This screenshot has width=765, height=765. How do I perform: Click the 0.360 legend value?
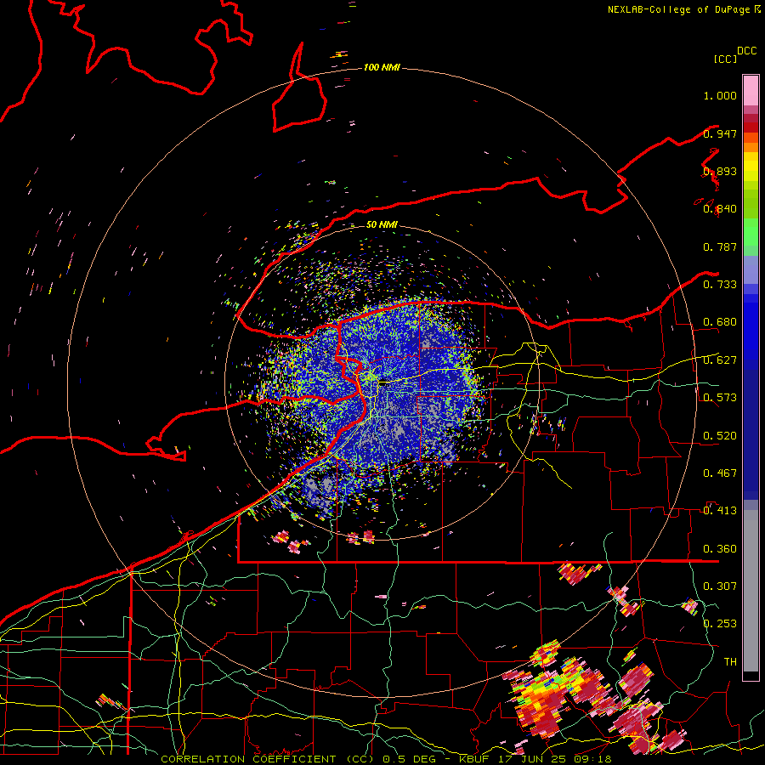coord(720,549)
